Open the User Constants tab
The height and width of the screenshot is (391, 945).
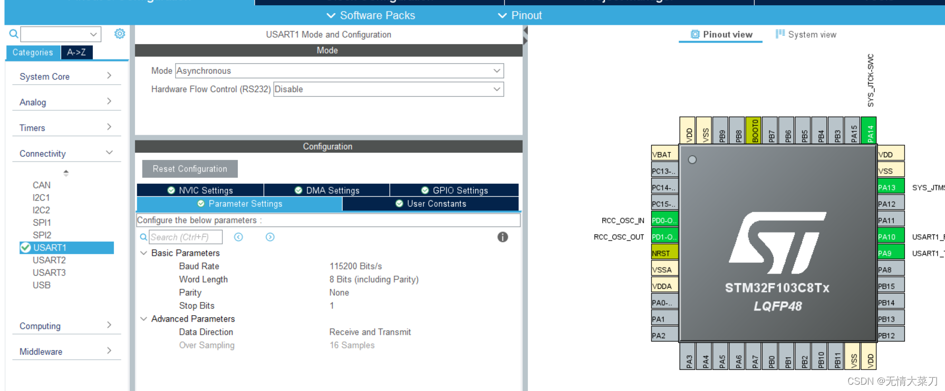point(430,204)
